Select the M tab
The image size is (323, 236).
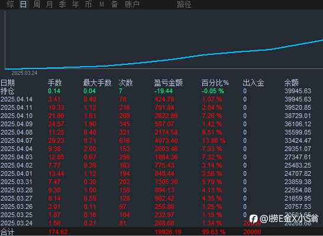pyautogui.click(x=102, y=4)
